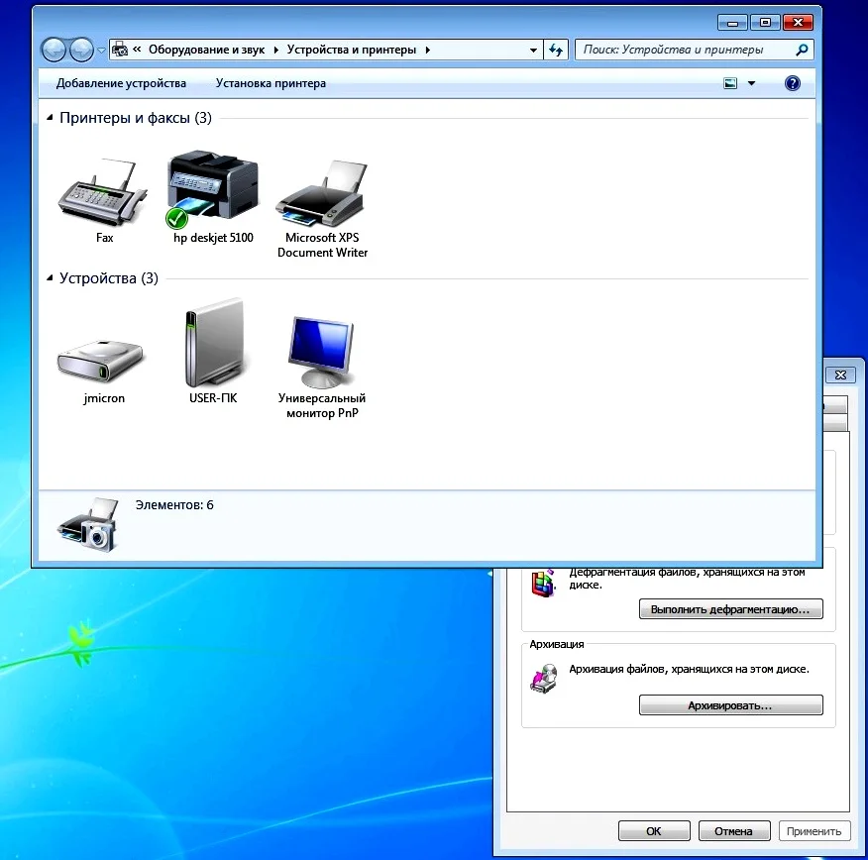Screen dimensions: 868x860
Task: Click defragmentation icon in properties dialog
Action: pos(543,584)
